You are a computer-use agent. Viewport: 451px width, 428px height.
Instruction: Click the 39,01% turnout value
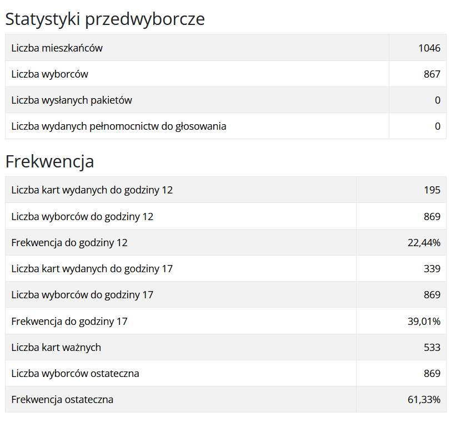424,322
